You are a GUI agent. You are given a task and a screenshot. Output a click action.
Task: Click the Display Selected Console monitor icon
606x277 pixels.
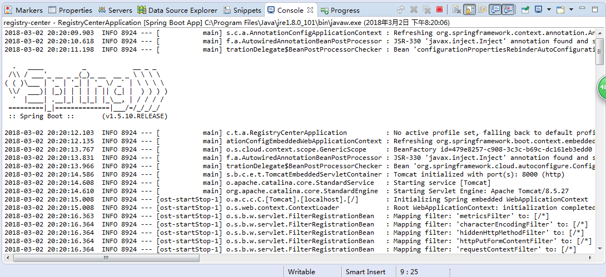pyautogui.click(x=539, y=9)
